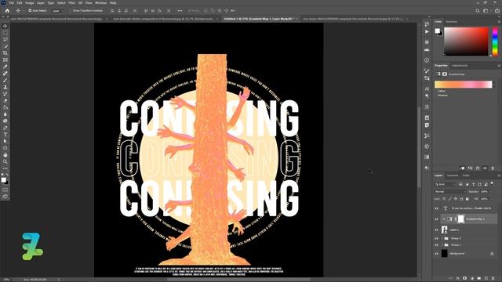The image size is (502, 282).
Task: Enable the Dither checkbox
Action: [x=436, y=91]
